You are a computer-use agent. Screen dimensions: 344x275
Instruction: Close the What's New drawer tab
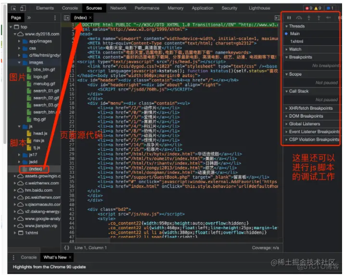coord(70,257)
